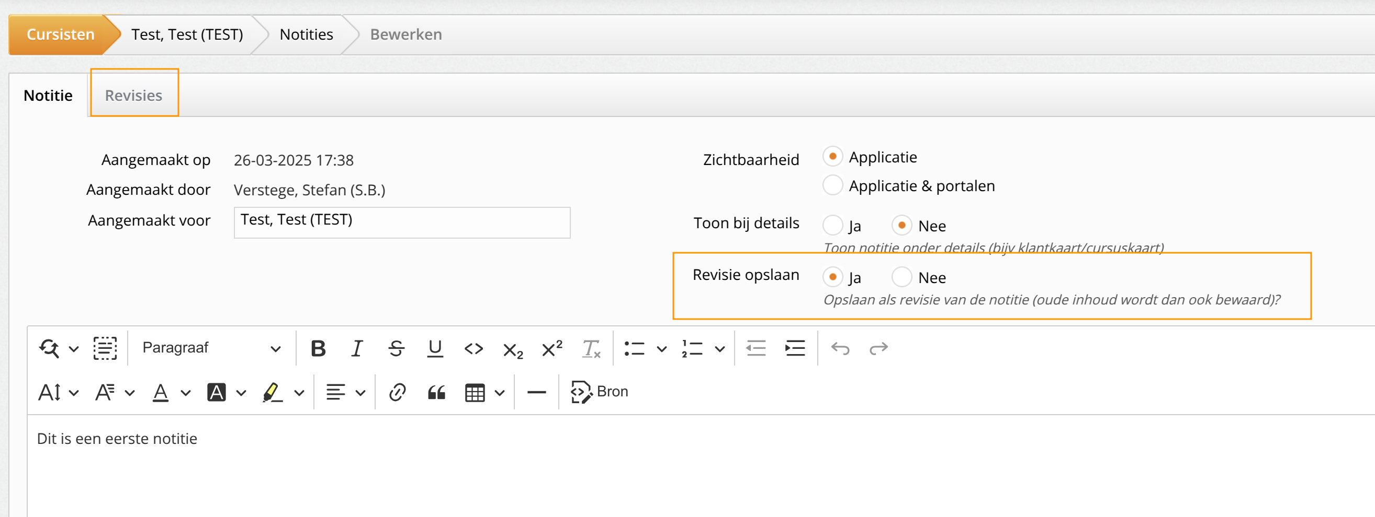Toggle italic formatting
Viewport: 1375px width, 517px height.
click(x=356, y=348)
